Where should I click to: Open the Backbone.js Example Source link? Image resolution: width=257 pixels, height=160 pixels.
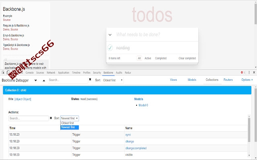[x=7, y=20]
